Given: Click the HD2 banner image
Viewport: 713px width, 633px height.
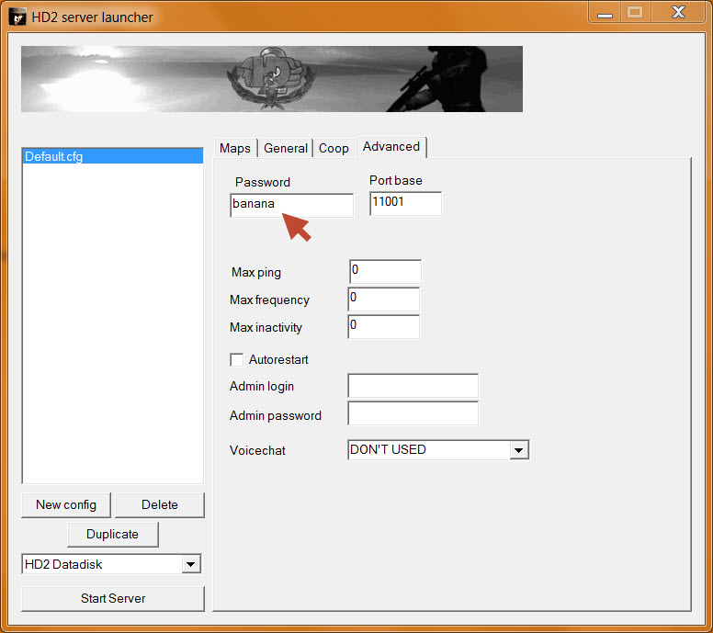Looking at the screenshot, I should 272,79.
